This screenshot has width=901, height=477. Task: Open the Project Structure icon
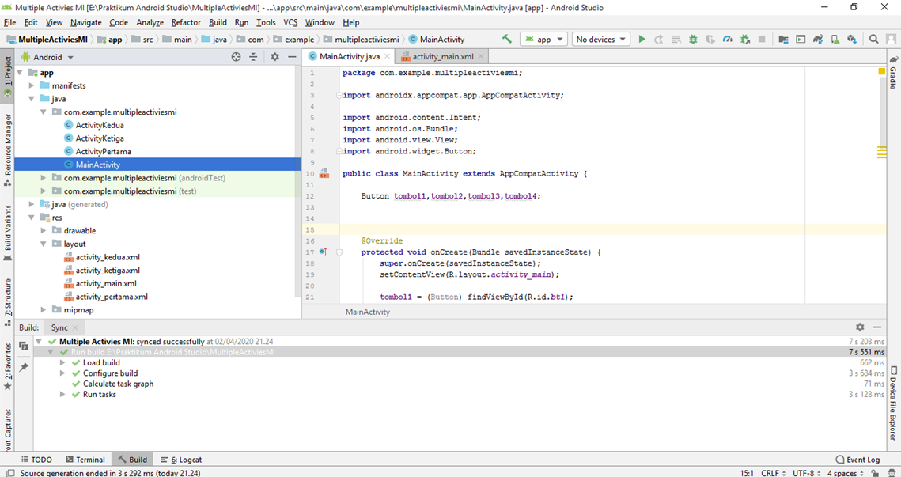(x=783, y=39)
